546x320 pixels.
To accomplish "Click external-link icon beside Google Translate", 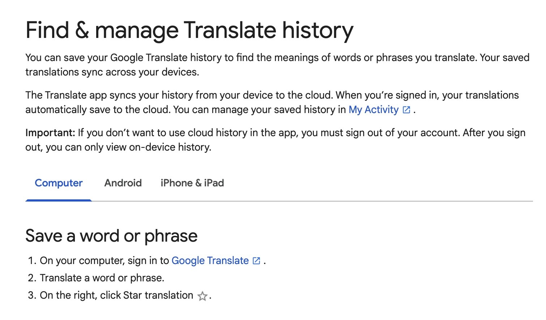I will point(256,261).
